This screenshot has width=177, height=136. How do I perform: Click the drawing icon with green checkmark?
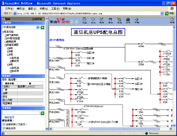(x=102, y=21)
